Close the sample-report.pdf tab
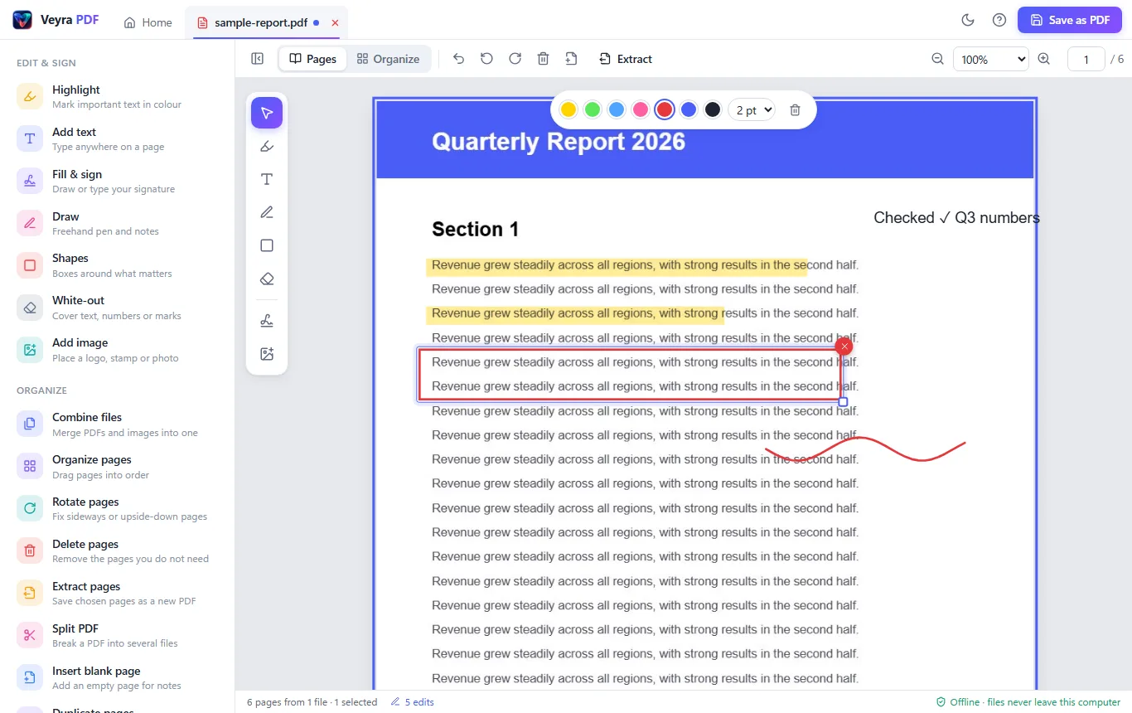This screenshot has height=713, width=1132. 335,23
